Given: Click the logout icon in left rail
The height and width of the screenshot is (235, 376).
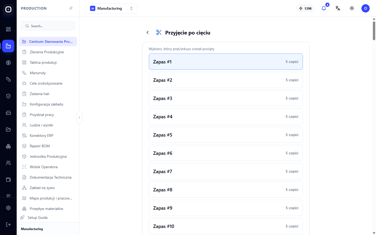Looking at the screenshot, I should point(8,225).
